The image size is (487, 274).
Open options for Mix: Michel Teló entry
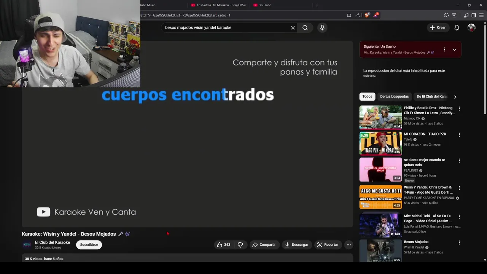pos(459,217)
